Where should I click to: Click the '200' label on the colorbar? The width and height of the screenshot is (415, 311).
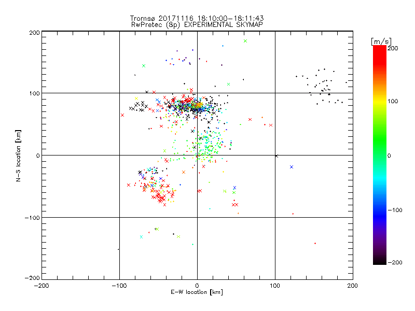(393, 48)
